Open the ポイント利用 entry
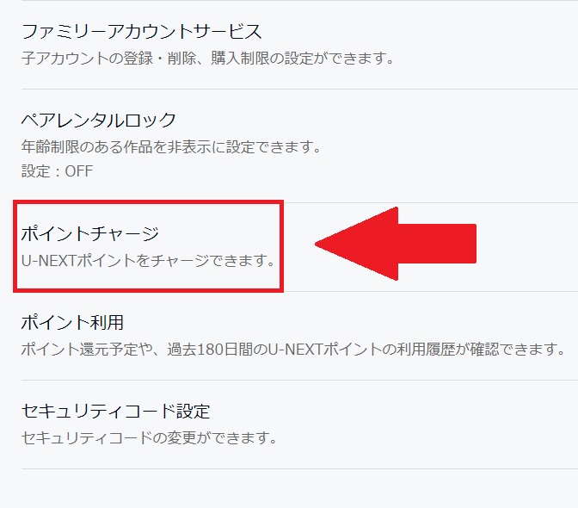The width and height of the screenshot is (578, 508). [x=72, y=322]
